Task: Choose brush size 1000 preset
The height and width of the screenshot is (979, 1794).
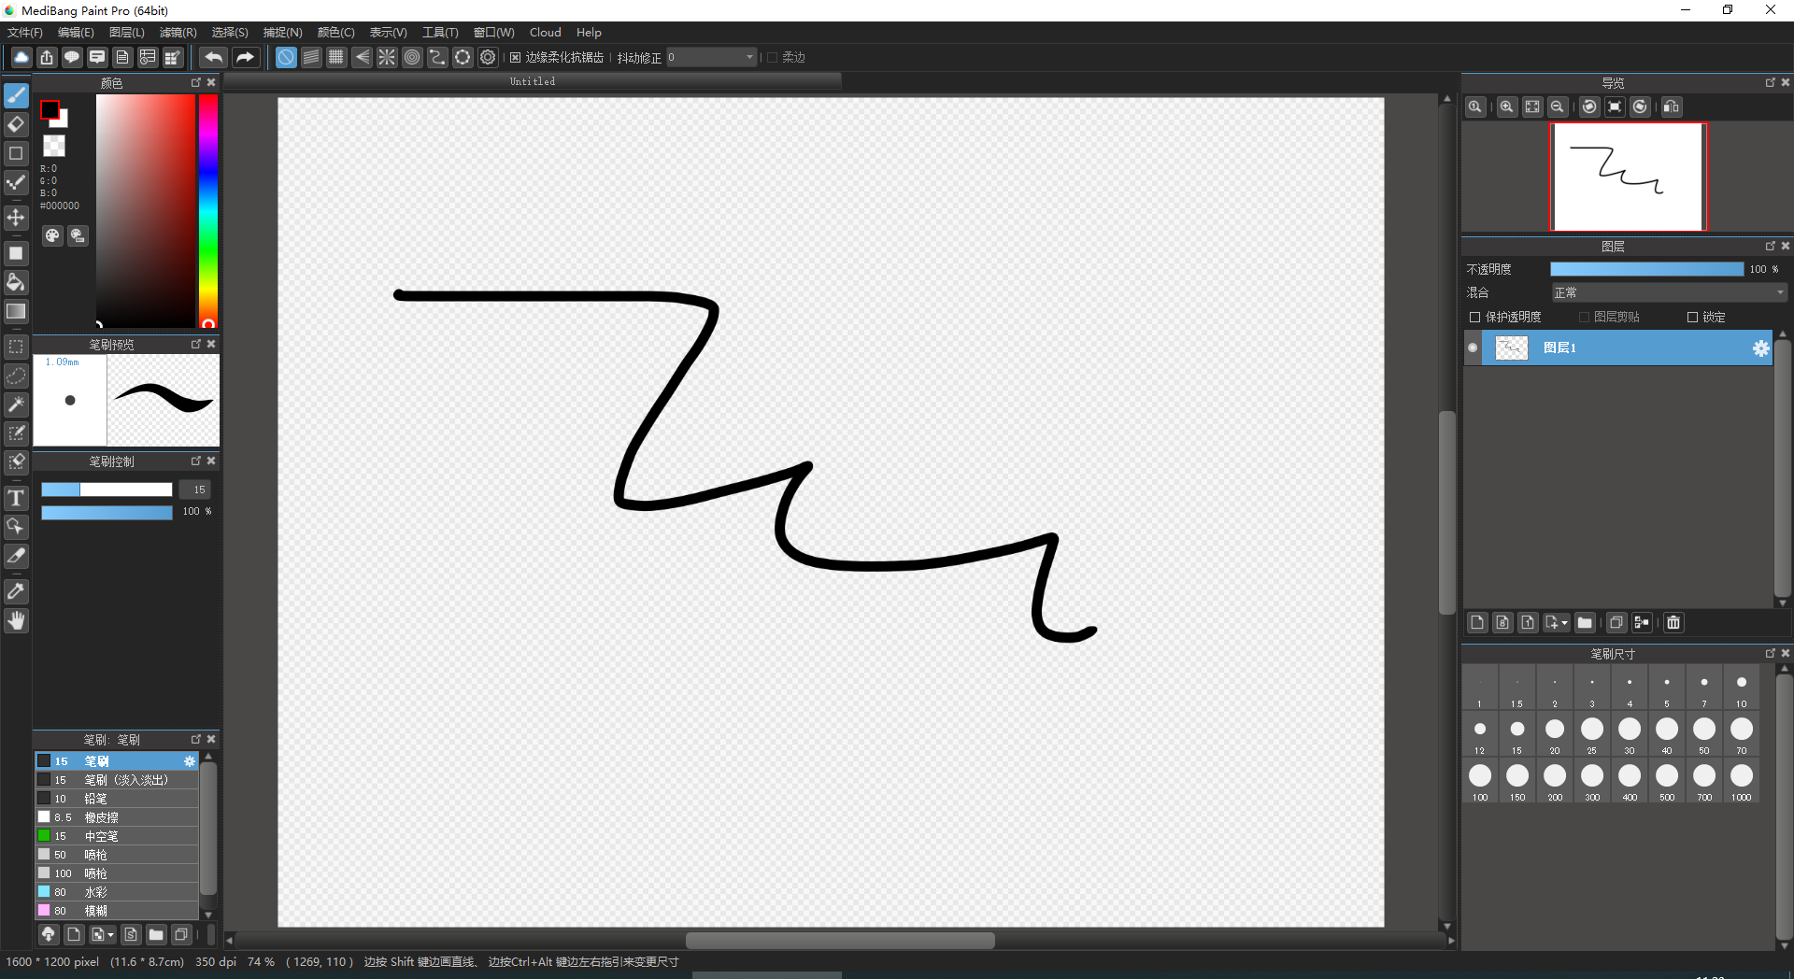Action: pyautogui.click(x=1742, y=780)
